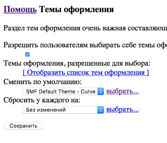
Task: Click label Темы оформления, разрешенные для выбора
Action: click(x=77, y=63)
